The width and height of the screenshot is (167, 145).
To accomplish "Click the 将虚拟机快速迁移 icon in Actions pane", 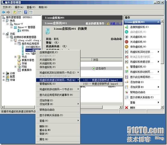I will click(127, 62).
